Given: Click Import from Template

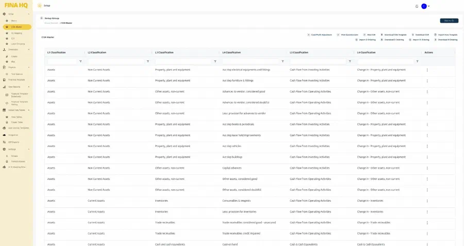Looking at the screenshot, I should 445,35.
